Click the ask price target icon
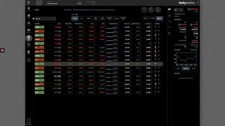Viewport: 225px width, 126px height. pos(191,25)
